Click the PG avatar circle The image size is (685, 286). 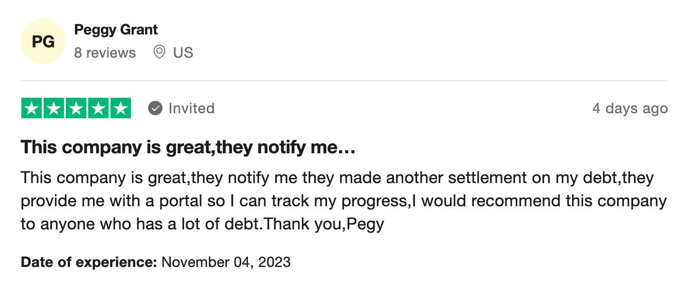point(43,41)
